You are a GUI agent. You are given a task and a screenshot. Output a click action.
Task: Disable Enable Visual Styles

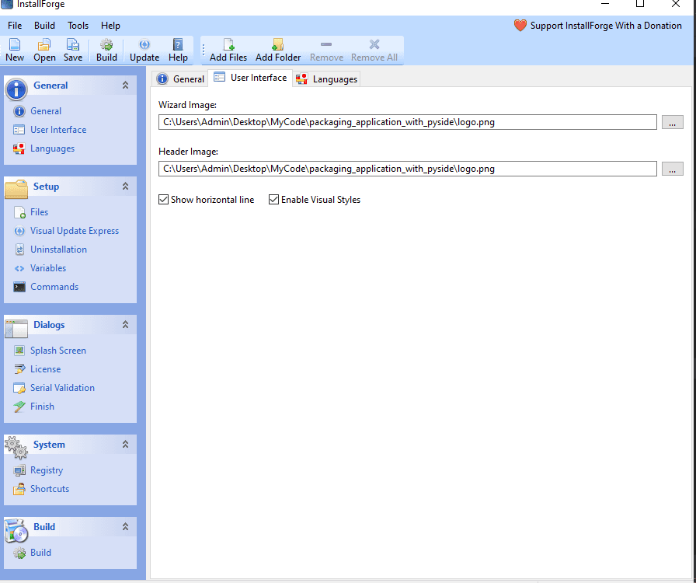point(273,199)
